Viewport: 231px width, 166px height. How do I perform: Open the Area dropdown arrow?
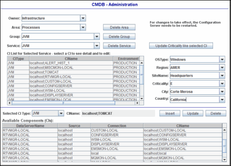click(83, 28)
